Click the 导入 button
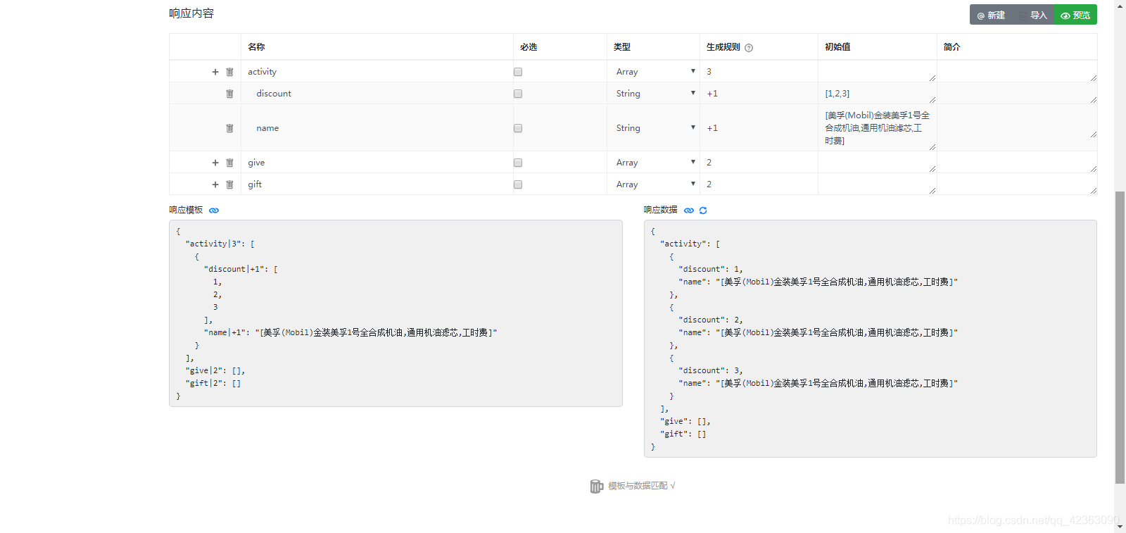 click(1033, 15)
